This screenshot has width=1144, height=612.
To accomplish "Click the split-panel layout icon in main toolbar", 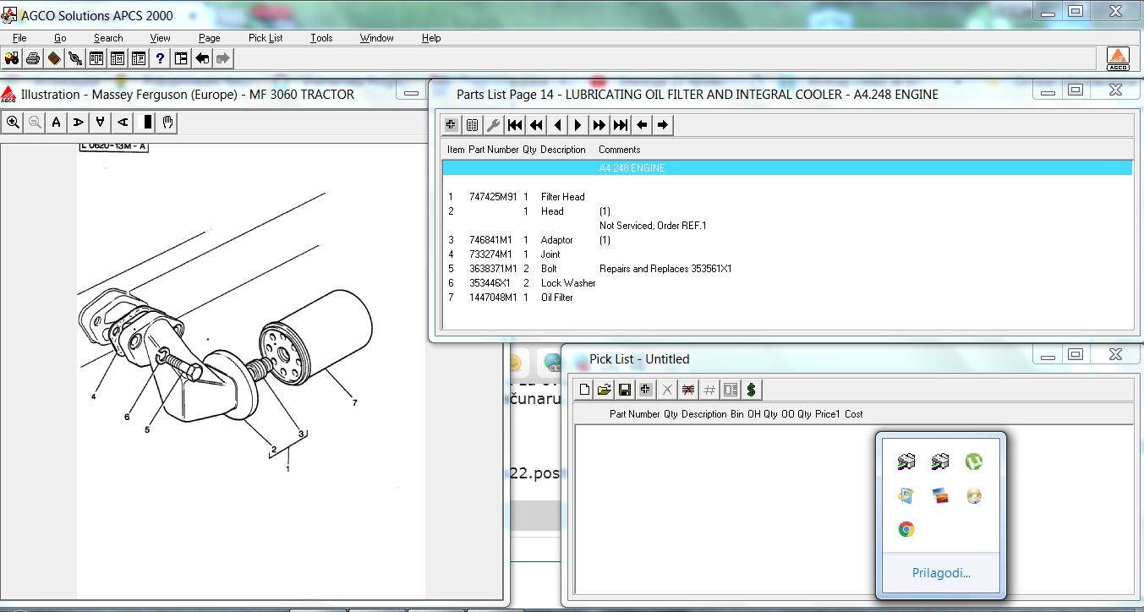I will coord(181,58).
